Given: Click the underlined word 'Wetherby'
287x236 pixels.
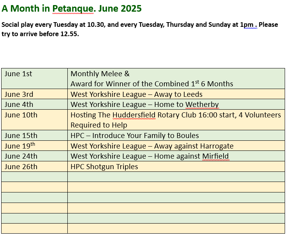Looking at the screenshot, I should click(x=202, y=105).
